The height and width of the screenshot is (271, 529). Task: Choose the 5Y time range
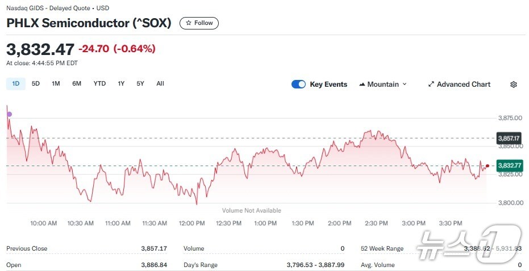click(x=140, y=84)
